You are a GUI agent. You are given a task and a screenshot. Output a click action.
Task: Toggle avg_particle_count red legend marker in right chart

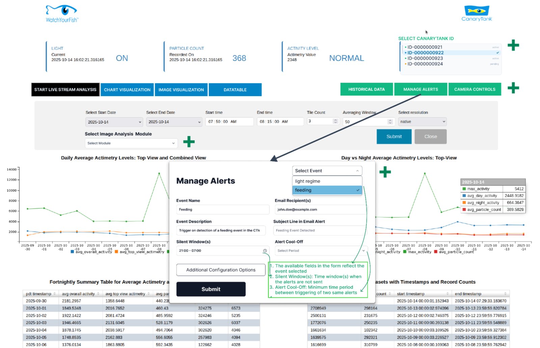click(x=436, y=252)
